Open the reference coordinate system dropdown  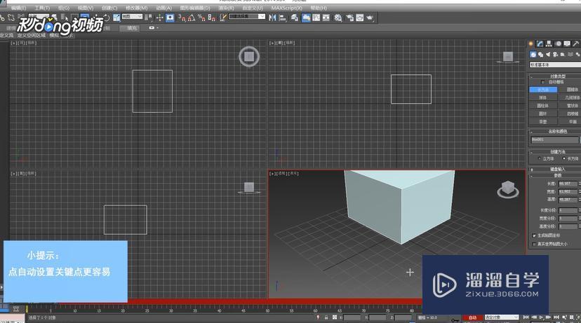[x=133, y=16]
